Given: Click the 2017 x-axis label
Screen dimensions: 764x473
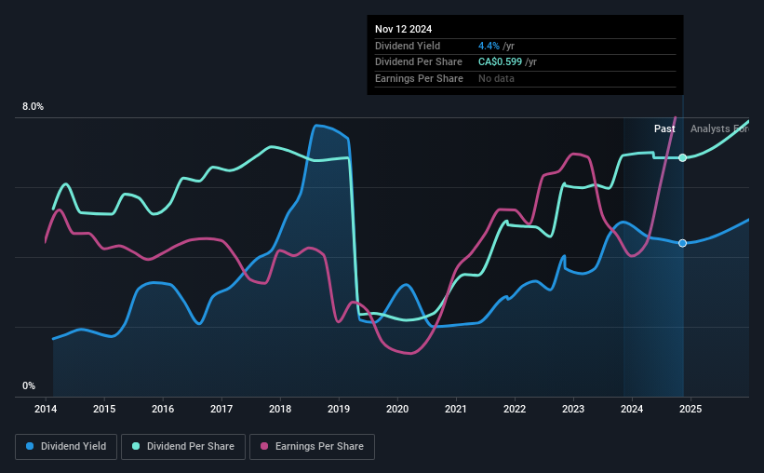Looking at the screenshot, I should coord(221,409).
